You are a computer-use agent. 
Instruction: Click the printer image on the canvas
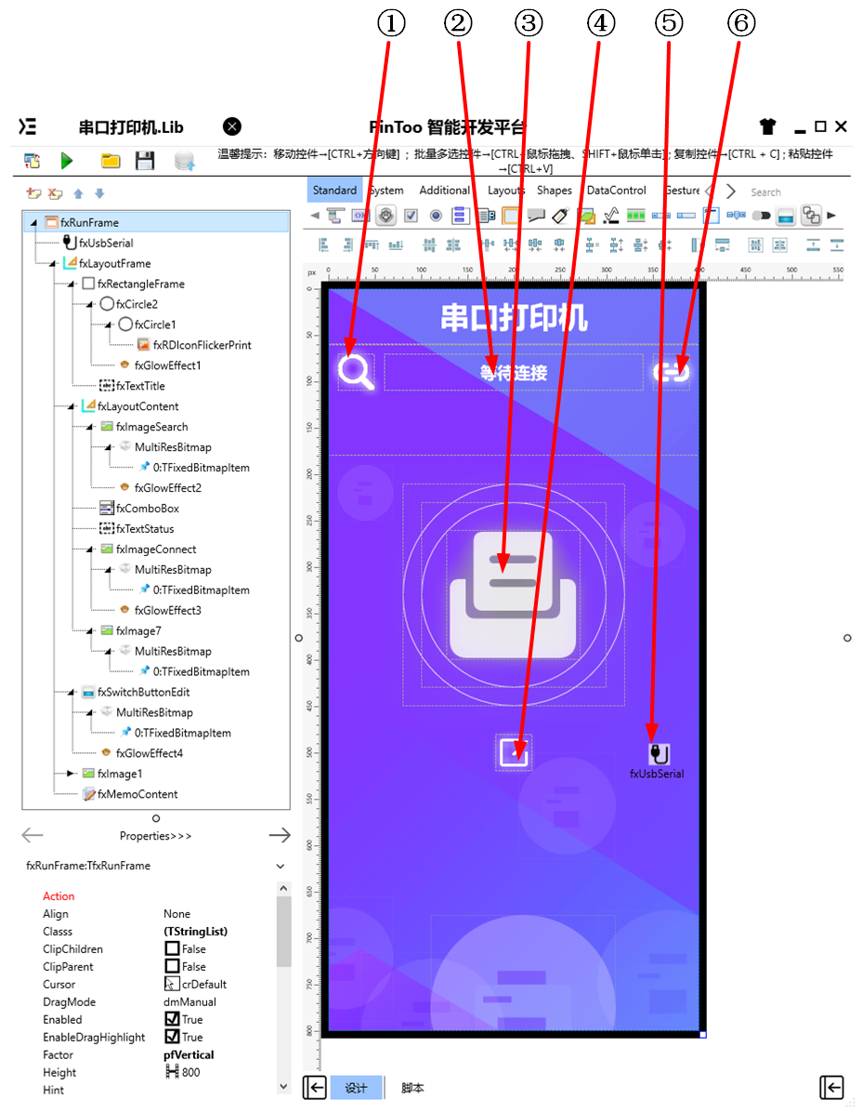point(514,595)
